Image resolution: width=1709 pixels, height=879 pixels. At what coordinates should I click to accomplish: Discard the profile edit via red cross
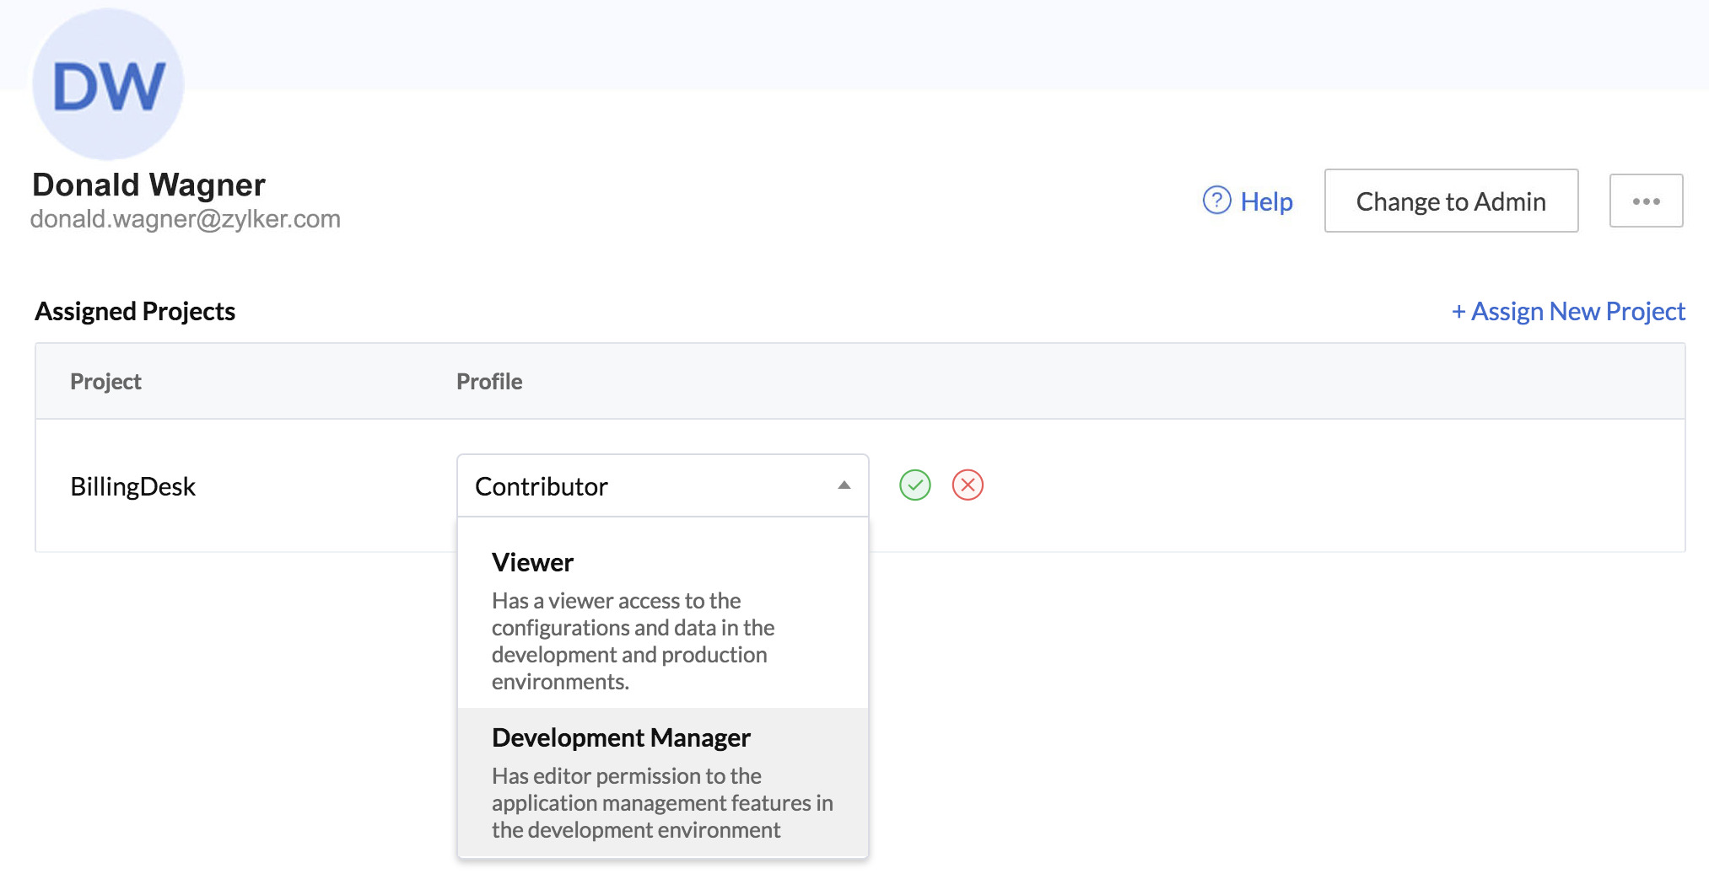(968, 485)
